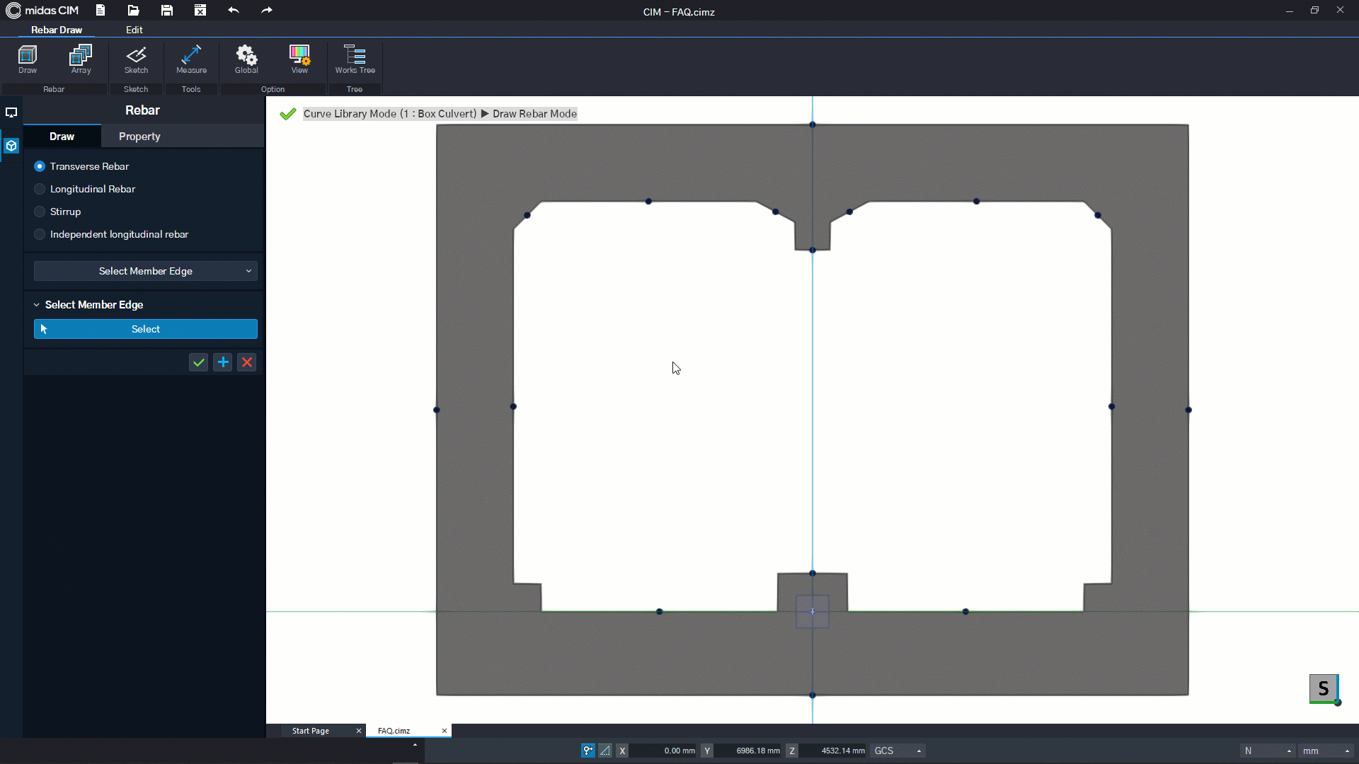Select the Draw rebar tool
The image size is (1359, 764).
click(28, 59)
